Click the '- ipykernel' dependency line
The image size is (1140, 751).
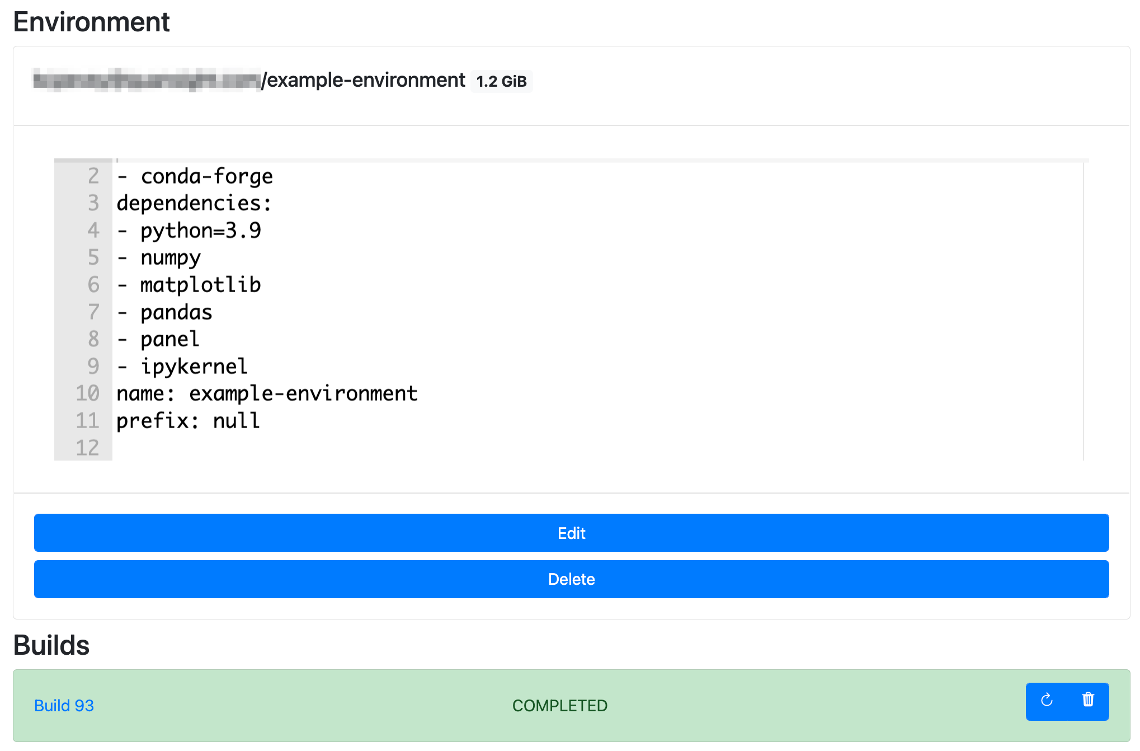(x=182, y=367)
